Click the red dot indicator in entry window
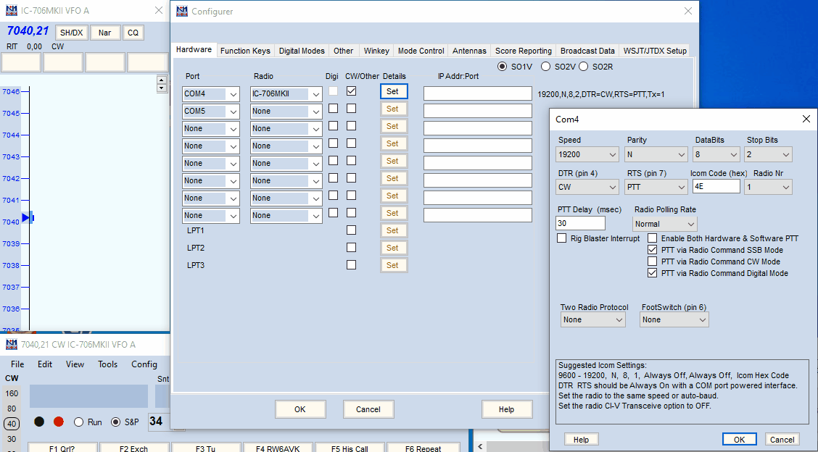This screenshot has height=452, width=818. (x=59, y=422)
